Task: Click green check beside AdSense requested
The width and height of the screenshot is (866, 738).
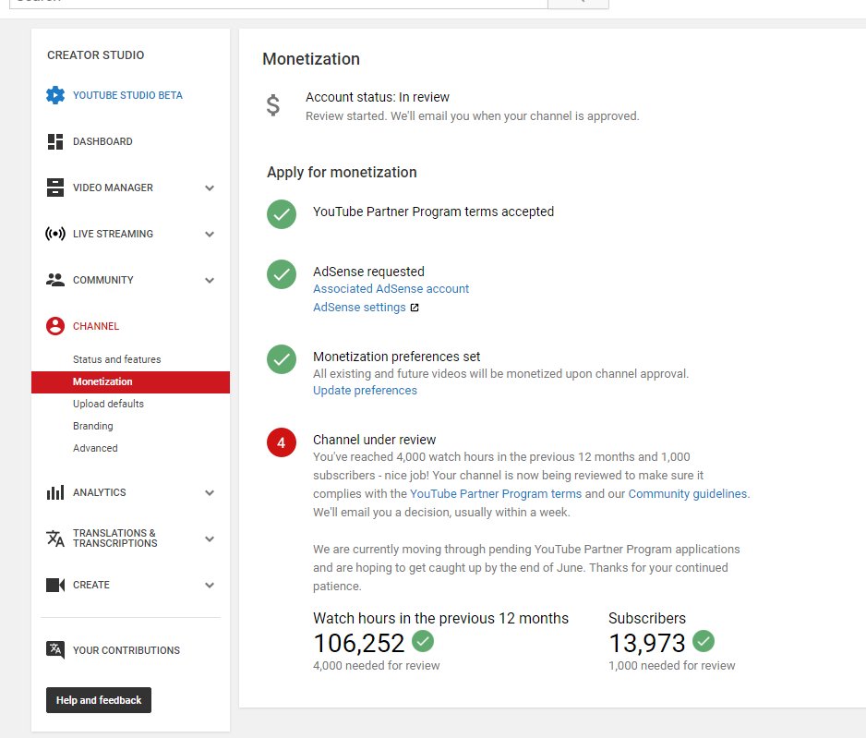Action: (x=282, y=274)
